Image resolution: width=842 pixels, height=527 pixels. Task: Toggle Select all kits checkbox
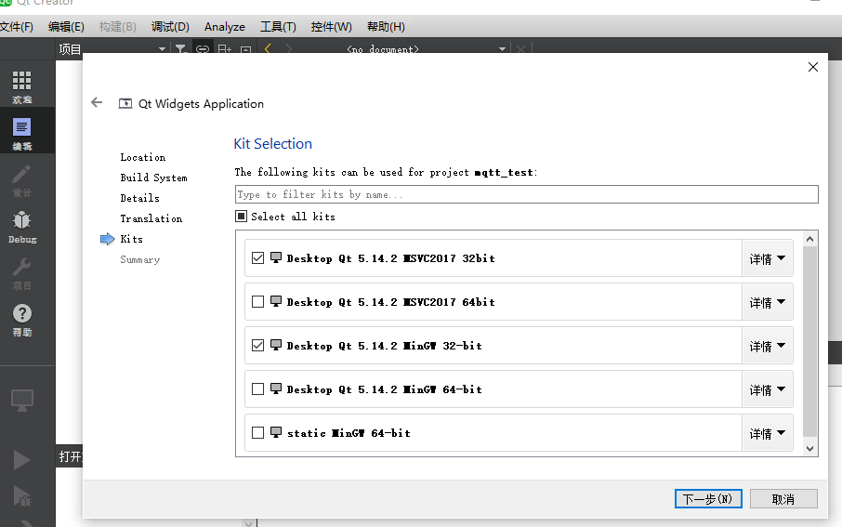tap(242, 216)
